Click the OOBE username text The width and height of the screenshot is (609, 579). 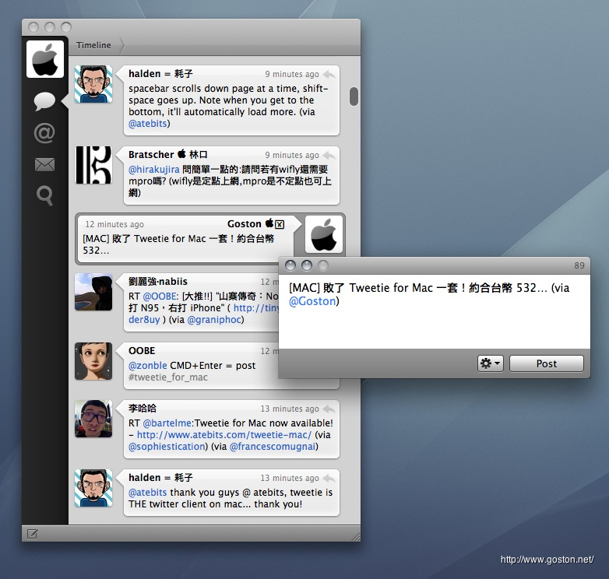tap(142, 350)
